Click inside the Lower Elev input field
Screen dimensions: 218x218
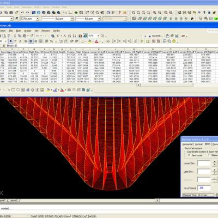pyautogui.click(x=204, y=163)
